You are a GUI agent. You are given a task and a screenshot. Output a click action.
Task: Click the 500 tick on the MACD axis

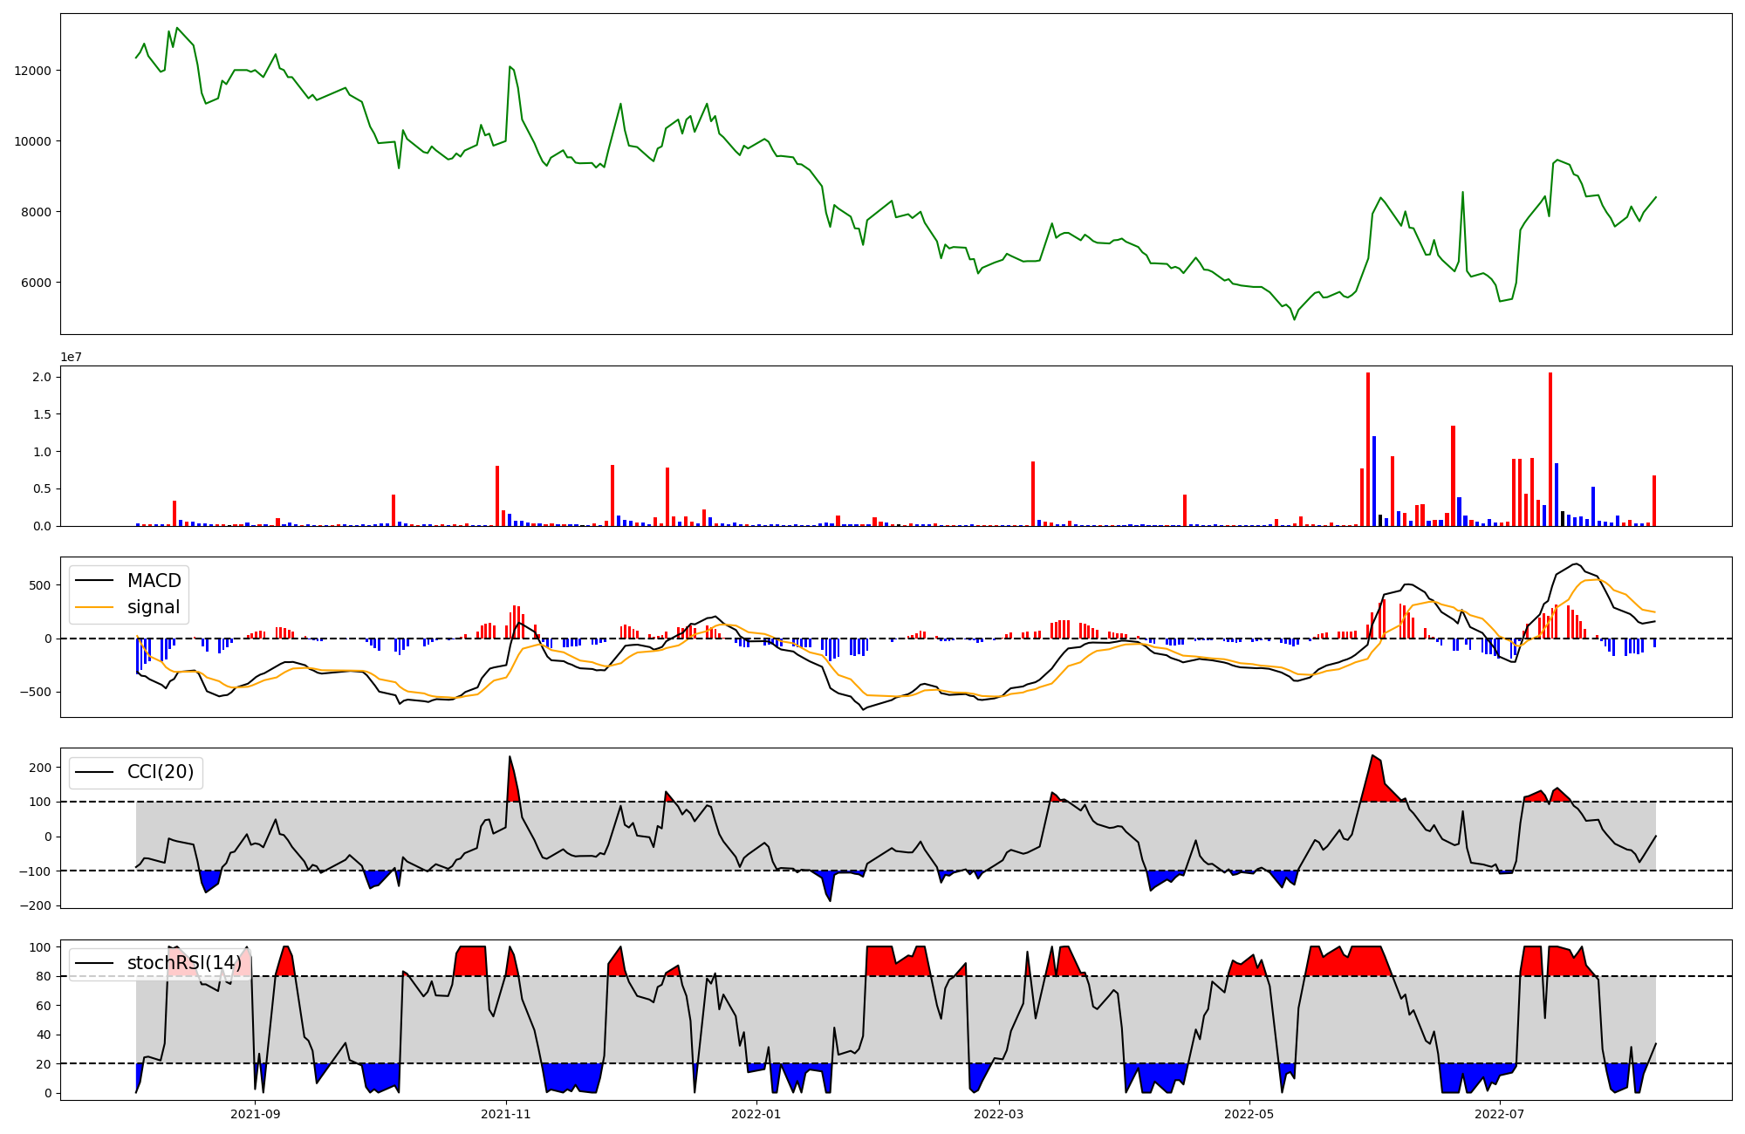41,585
